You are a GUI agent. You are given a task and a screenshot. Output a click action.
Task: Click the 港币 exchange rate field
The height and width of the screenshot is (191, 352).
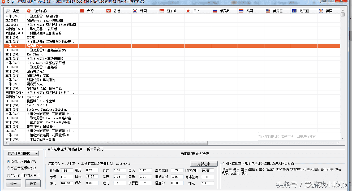(66, 177)
